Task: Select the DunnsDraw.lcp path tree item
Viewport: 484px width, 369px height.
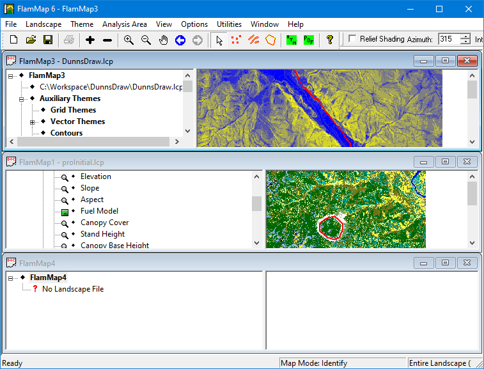Action: pos(111,87)
